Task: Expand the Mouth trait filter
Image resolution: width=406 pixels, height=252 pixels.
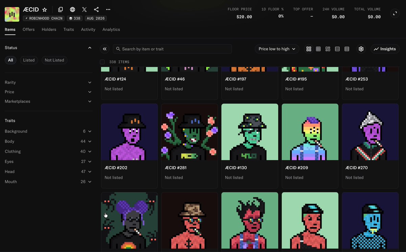Action: pyautogui.click(x=48, y=181)
